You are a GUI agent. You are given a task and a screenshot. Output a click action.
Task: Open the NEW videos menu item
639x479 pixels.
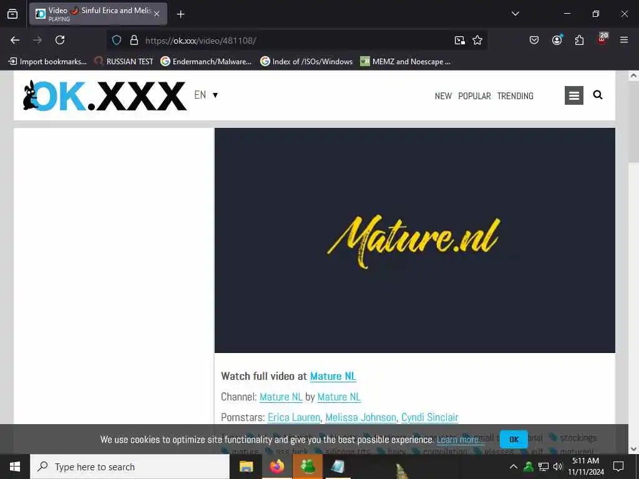pyautogui.click(x=443, y=96)
